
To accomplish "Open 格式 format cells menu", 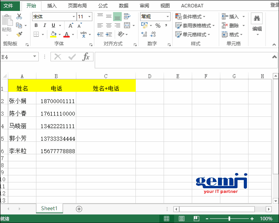I will pyautogui.click(x=232, y=34).
